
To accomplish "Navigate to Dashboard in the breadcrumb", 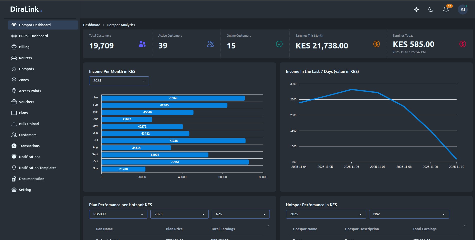I will point(91,25).
